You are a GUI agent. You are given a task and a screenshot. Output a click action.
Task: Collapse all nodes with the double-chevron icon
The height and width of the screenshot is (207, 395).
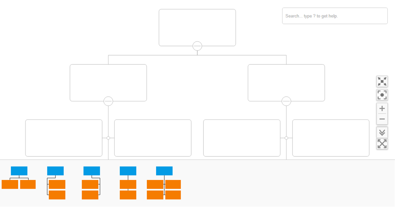382,132
